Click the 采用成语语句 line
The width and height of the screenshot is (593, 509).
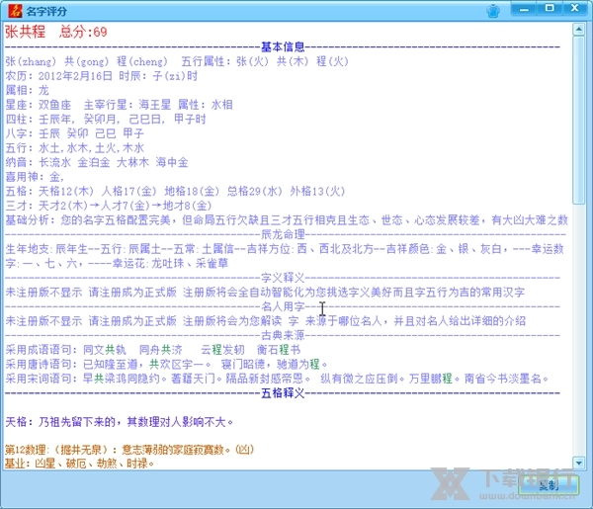(x=153, y=350)
